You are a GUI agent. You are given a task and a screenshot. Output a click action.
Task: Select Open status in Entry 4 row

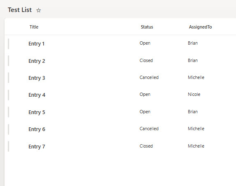(x=145, y=94)
